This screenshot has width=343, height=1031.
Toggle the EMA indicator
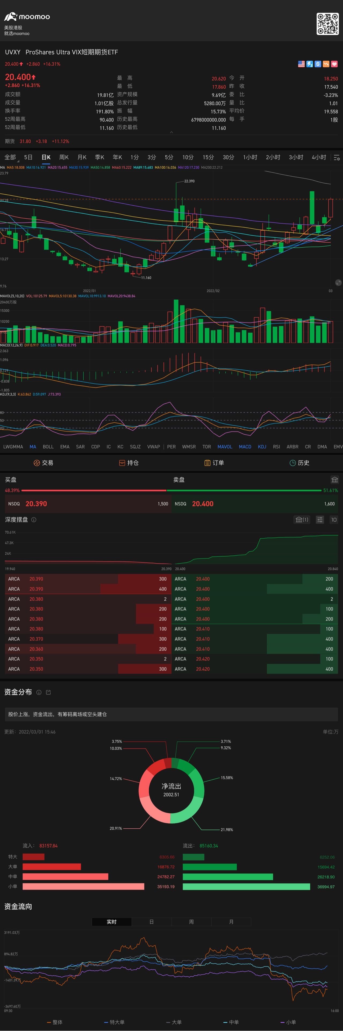65,447
